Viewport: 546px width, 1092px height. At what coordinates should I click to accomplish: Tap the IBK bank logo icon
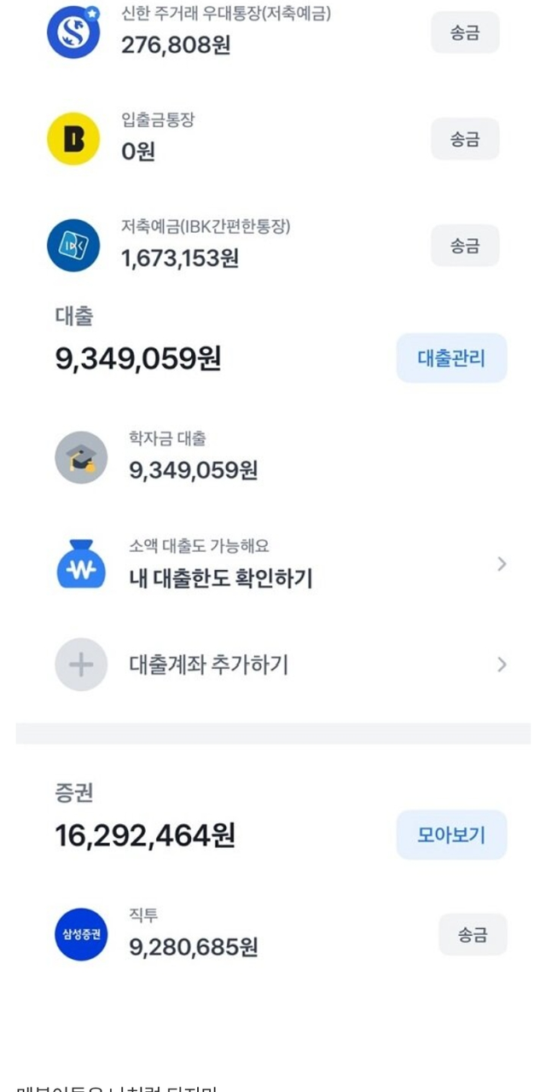point(73,246)
